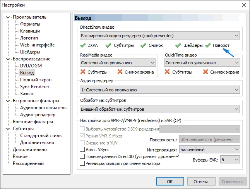Enable the Альт. VSync checkbox
The width and height of the screenshot is (250, 189).
click(x=82, y=149)
